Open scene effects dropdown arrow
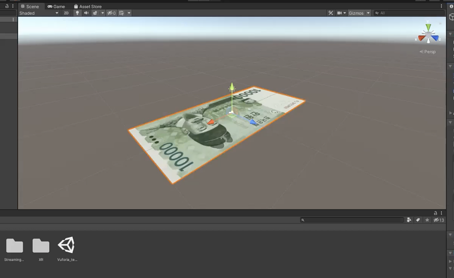 click(x=103, y=13)
